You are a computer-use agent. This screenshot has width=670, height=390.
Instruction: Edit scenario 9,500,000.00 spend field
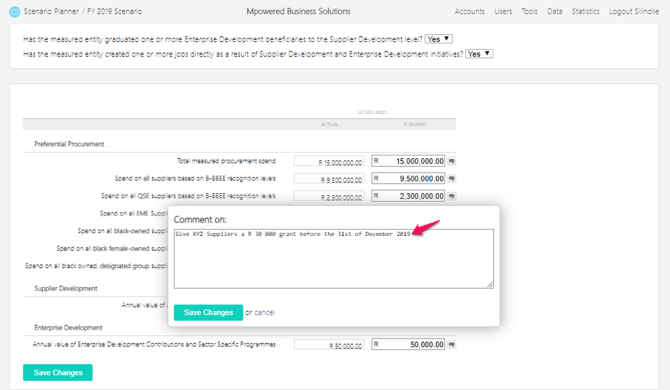coord(408,178)
